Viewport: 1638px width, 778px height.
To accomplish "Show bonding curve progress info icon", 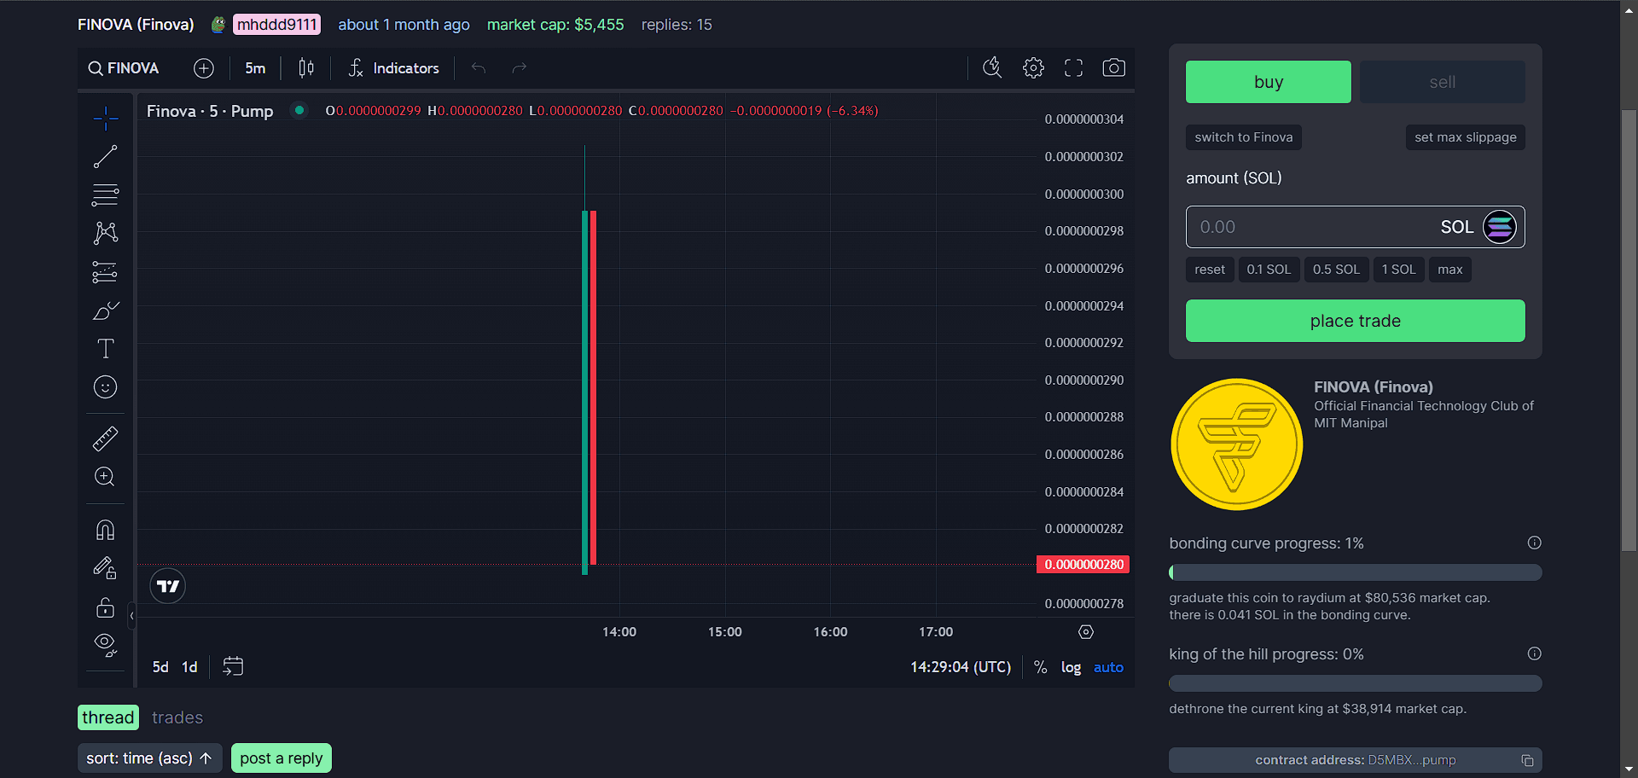I will pos(1534,543).
